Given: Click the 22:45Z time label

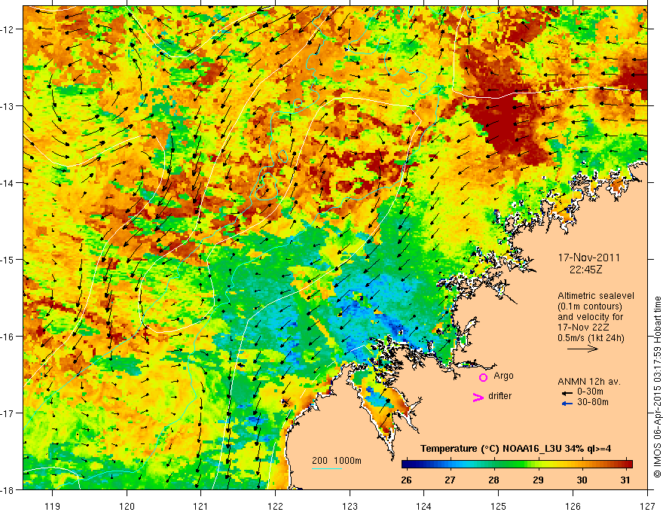Looking at the screenshot, I should (585, 270).
